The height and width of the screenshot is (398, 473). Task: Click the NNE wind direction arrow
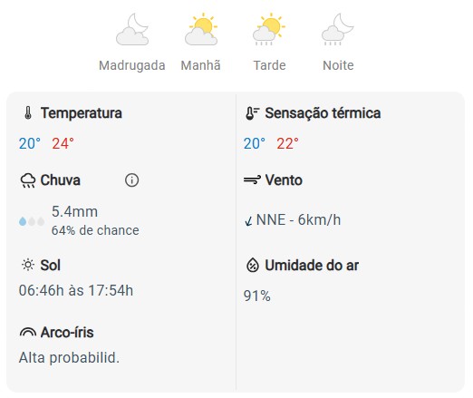pos(248,221)
